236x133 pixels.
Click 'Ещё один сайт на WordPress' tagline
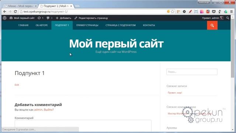[x=116, y=52]
